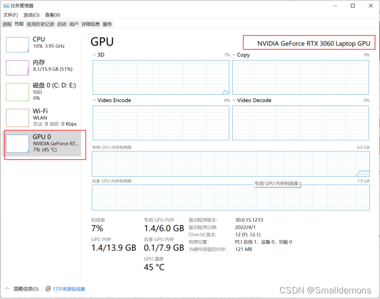Switch to the 详细信息 tab
The width and height of the screenshot is (380, 299).
tap(91, 24)
